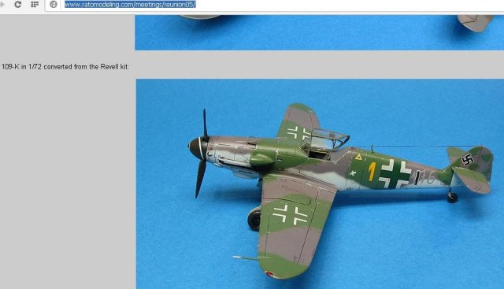Click the Bf 109-K model photo
The image size is (504, 289).
tap(320, 184)
